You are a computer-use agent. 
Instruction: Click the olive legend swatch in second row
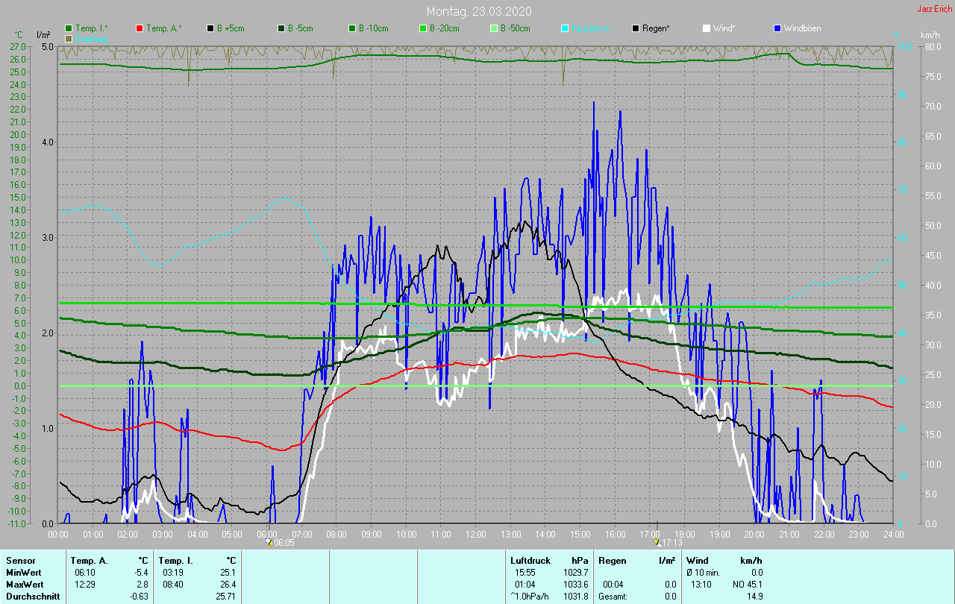(x=69, y=38)
